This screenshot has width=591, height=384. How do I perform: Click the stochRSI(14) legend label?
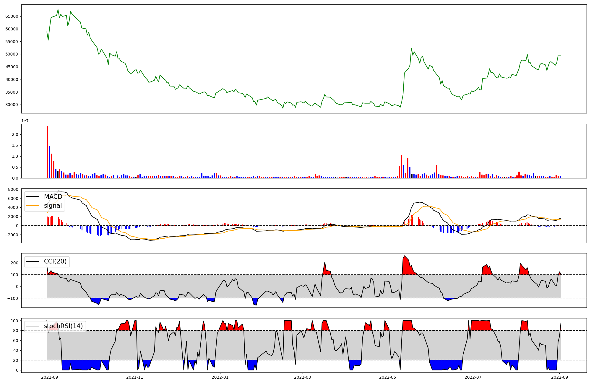63,326
